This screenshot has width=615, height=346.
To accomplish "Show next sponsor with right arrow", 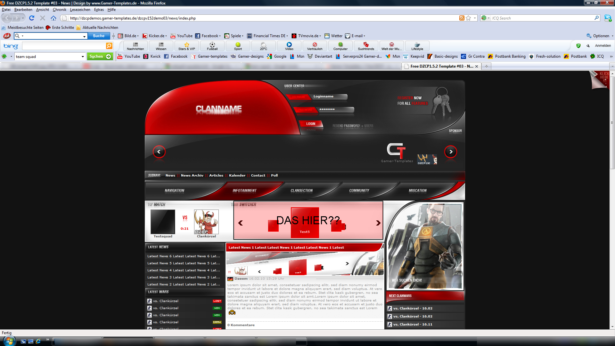I will tap(451, 152).
